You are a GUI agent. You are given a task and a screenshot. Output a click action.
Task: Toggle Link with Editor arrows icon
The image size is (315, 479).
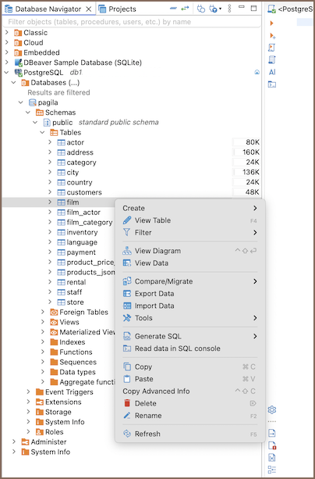tap(185, 9)
